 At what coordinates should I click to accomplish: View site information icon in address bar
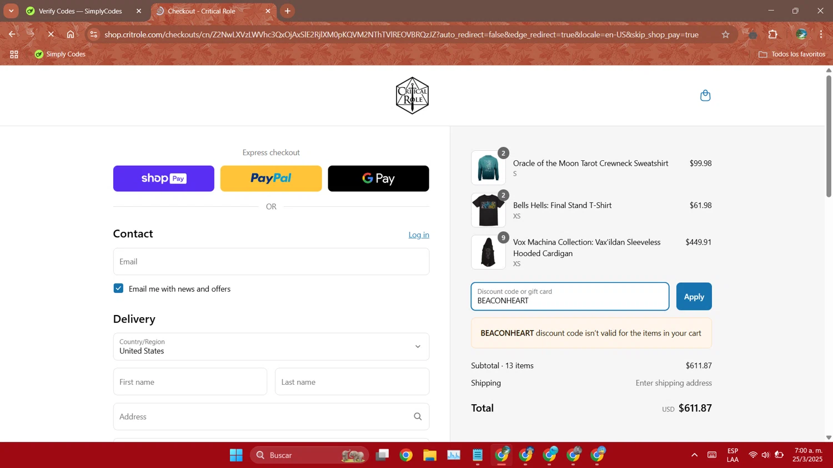pos(93,34)
